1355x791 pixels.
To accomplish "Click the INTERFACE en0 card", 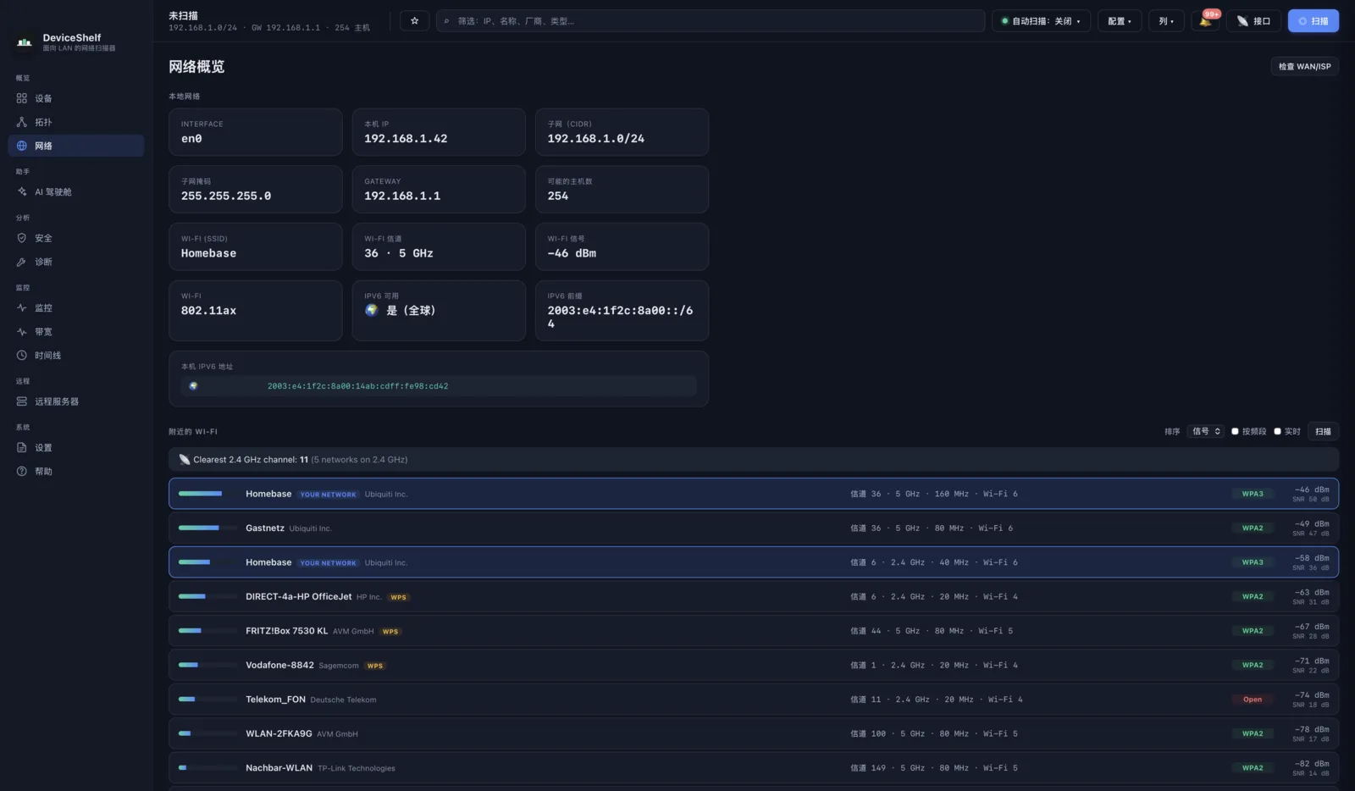I will point(256,132).
